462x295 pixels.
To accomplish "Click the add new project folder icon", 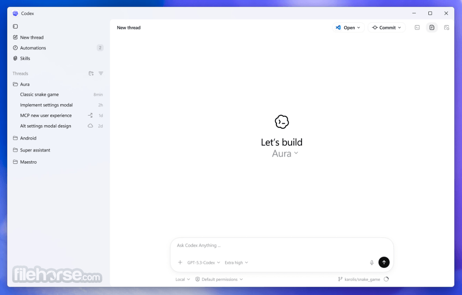I will pyautogui.click(x=91, y=73).
